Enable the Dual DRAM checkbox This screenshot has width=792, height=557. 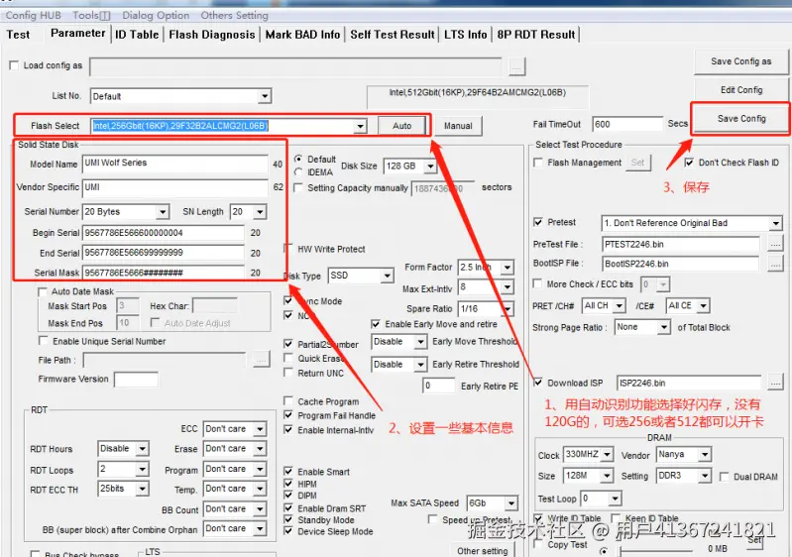point(725,477)
